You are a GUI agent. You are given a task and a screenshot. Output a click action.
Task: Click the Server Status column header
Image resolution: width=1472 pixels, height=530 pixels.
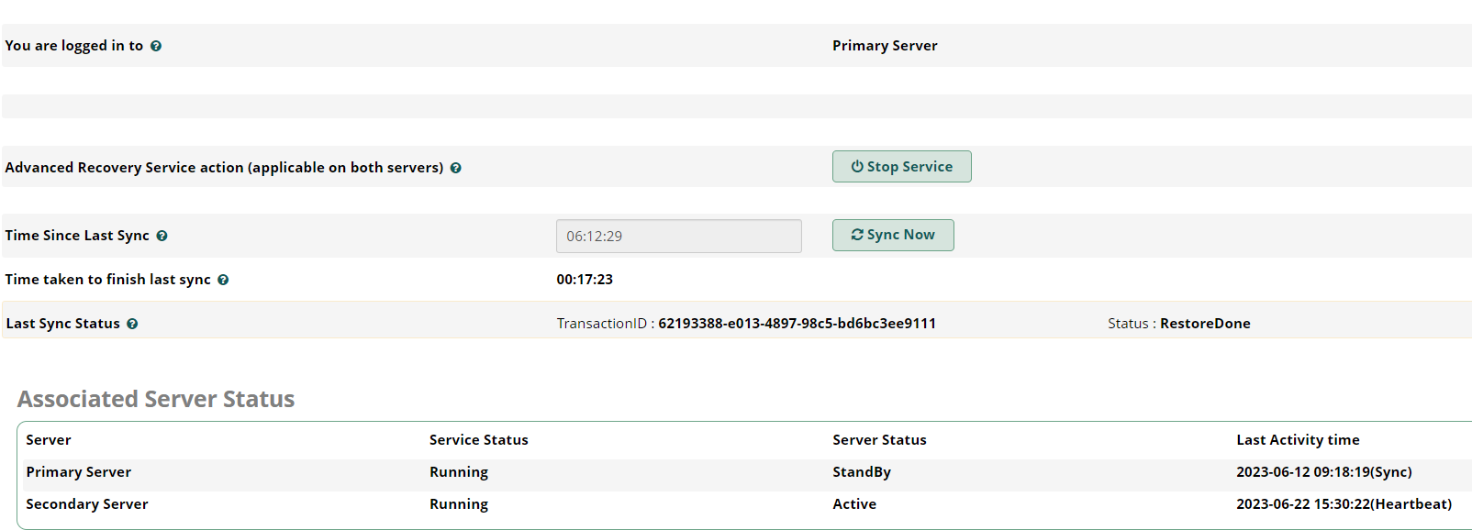879,440
